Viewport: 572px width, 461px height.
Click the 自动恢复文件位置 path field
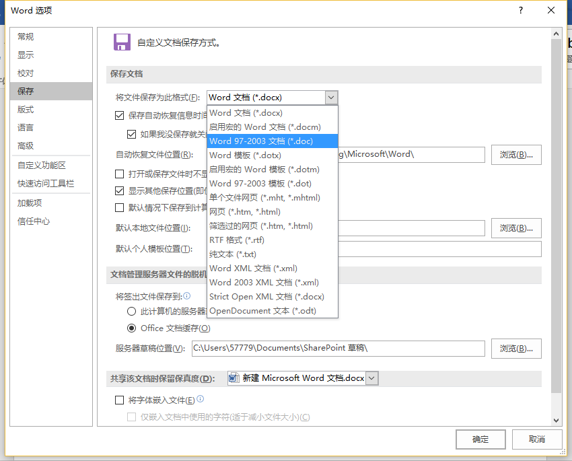(x=411, y=155)
